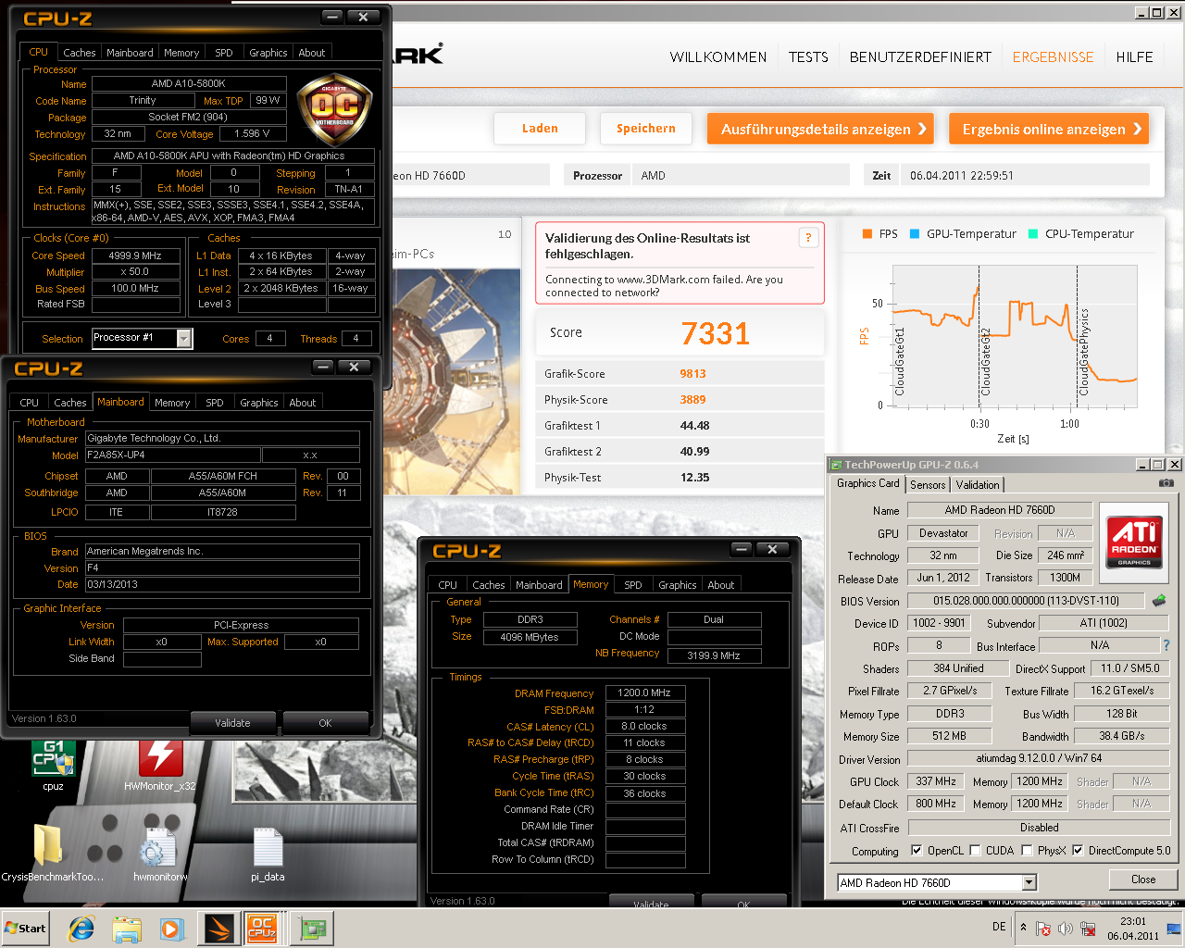The height and width of the screenshot is (948, 1185).
Task: Take a GPU-Z screenshot with the camera icon
Action: click(1166, 483)
